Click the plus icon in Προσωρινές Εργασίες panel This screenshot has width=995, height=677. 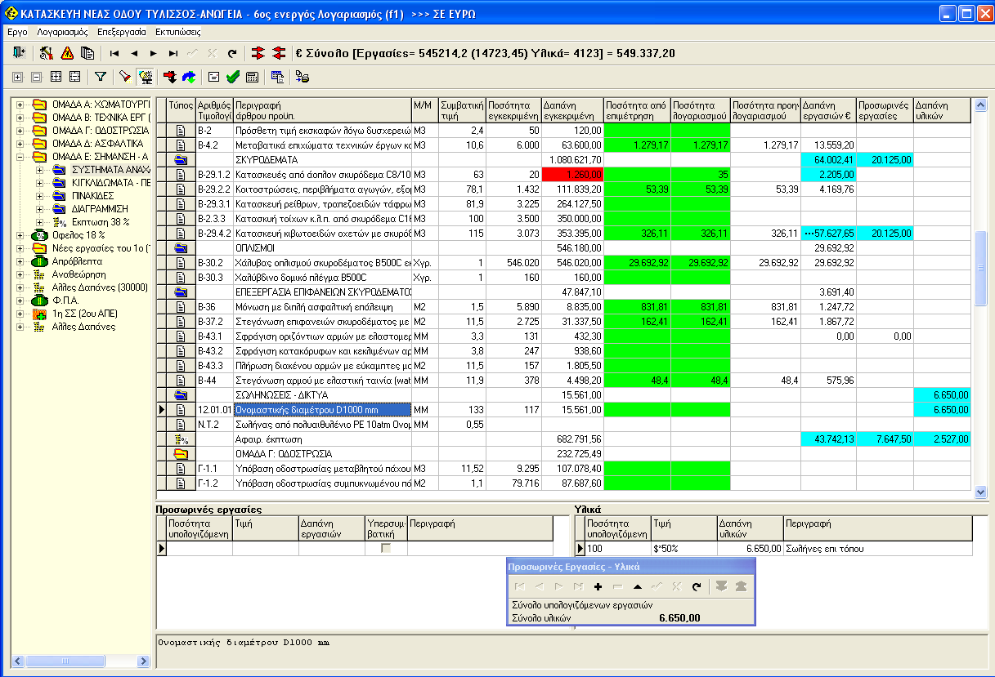(x=598, y=586)
